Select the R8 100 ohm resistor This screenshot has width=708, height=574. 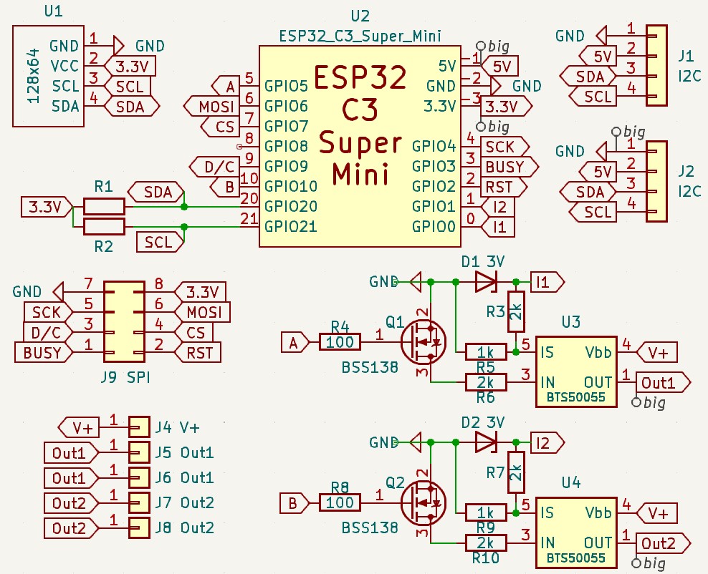click(x=340, y=502)
